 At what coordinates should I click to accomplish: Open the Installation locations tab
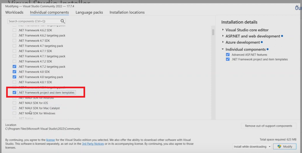[x=127, y=12]
